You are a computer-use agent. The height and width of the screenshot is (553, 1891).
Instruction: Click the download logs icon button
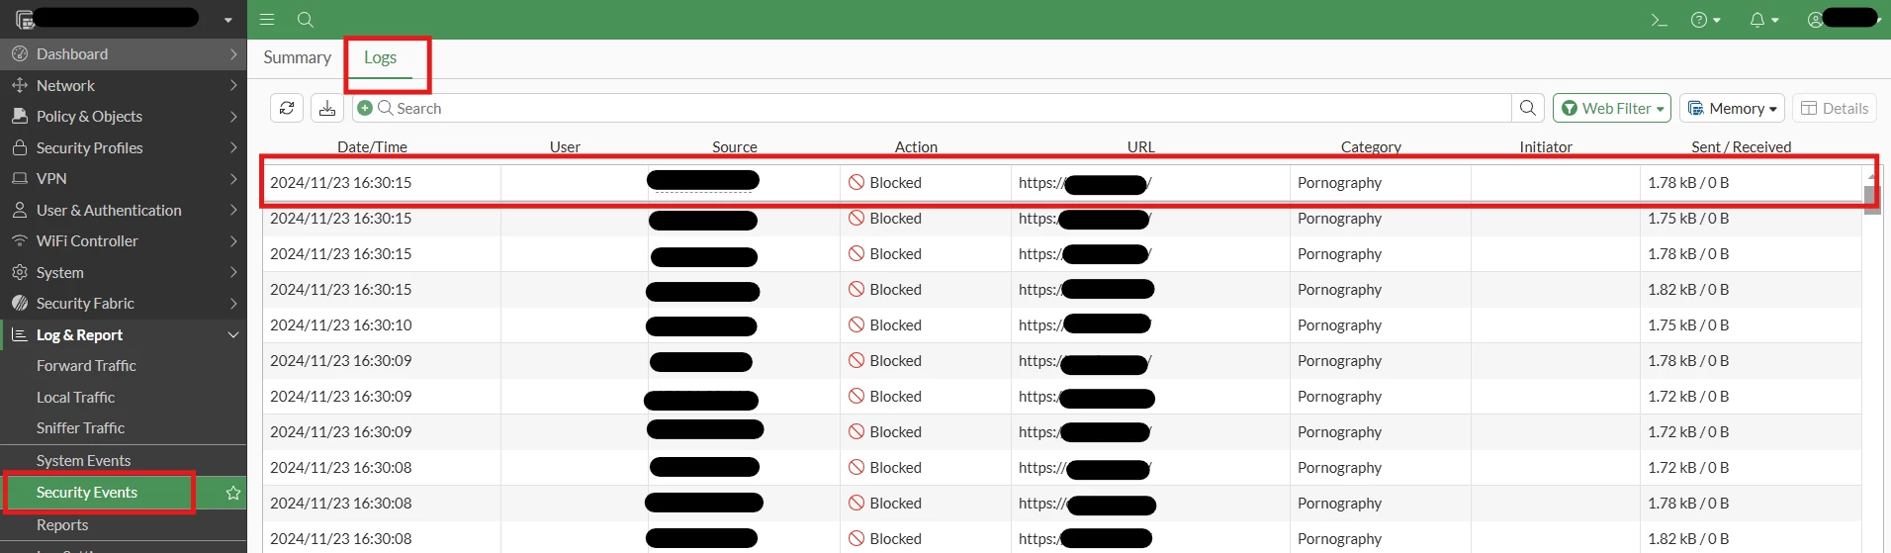tap(327, 108)
